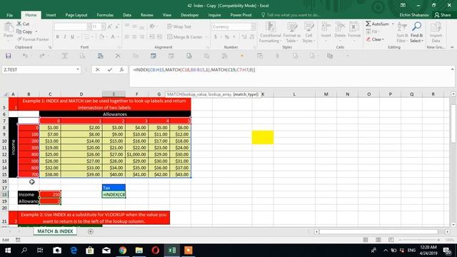457x257 pixels.
Task: Open Windows Start menu
Action: [x=8, y=251]
